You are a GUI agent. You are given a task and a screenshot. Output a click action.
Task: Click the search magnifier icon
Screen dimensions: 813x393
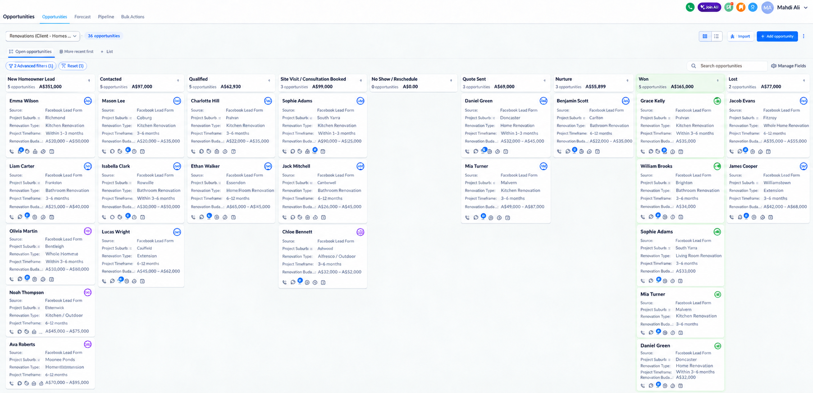(x=694, y=66)
